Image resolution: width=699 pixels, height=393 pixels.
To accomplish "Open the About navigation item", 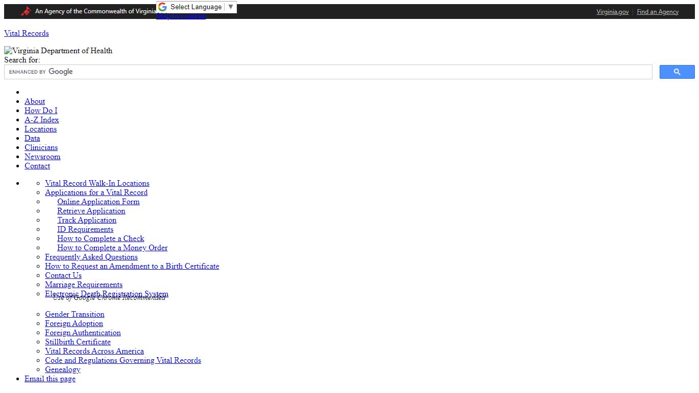I will tap(35, 101).
